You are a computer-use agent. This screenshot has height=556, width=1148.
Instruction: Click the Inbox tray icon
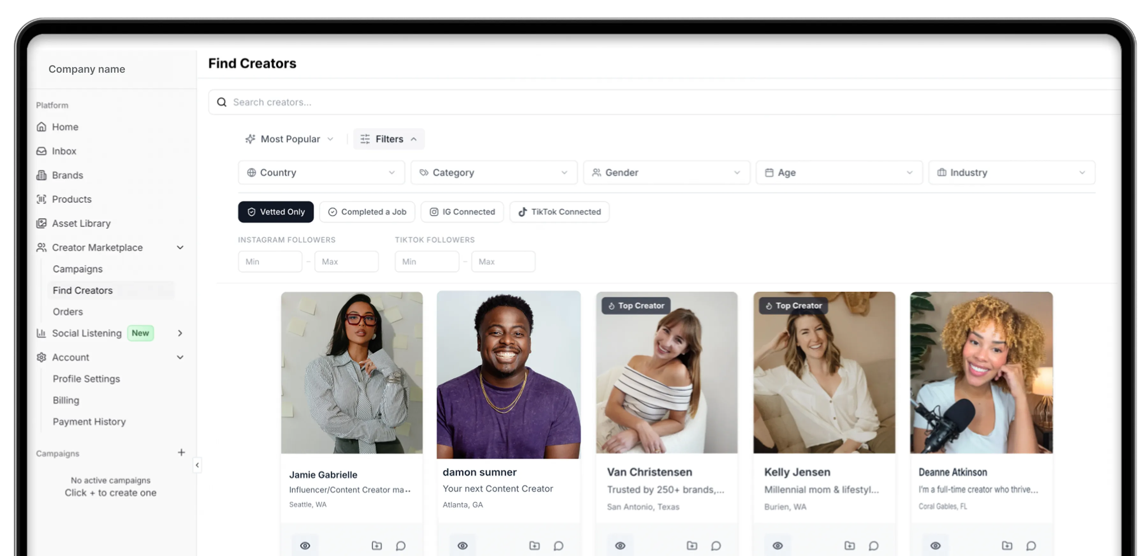[41, 151]
